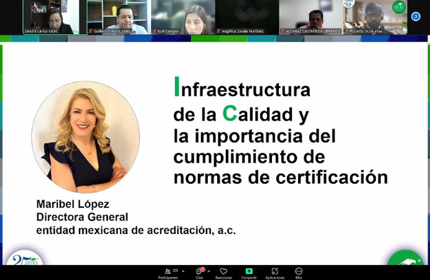Show next participants with blue arrow
Screen dimensions: 430x280
pyautogui.click(x=416, y=17)
